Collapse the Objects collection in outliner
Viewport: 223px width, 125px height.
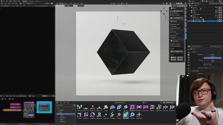pos(190,16)
